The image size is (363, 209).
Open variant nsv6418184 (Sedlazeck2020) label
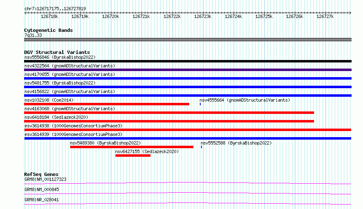point(56,117)
